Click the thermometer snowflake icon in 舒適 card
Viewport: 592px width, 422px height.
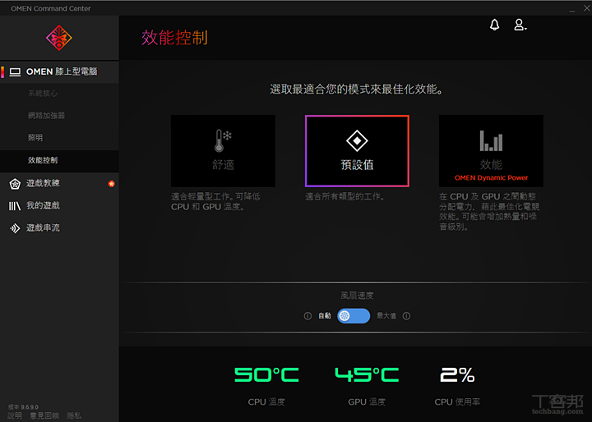[223, 140]
